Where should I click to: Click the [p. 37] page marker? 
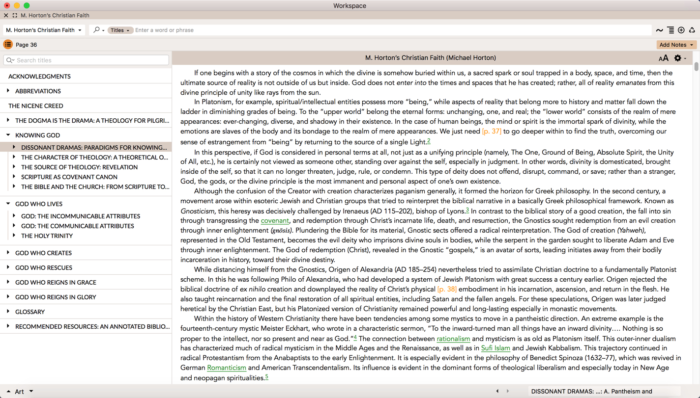(x=492, y=132)
